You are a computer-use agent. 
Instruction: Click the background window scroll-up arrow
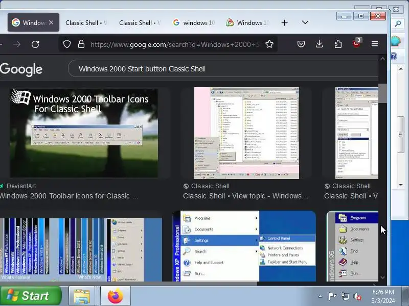click(401, 69)
